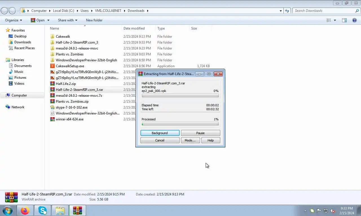Image resolution: width=361 pixels, height=216 pixels.
Task: Click the Downloads breadcrumb segment
Action: (x=136, y=11)
